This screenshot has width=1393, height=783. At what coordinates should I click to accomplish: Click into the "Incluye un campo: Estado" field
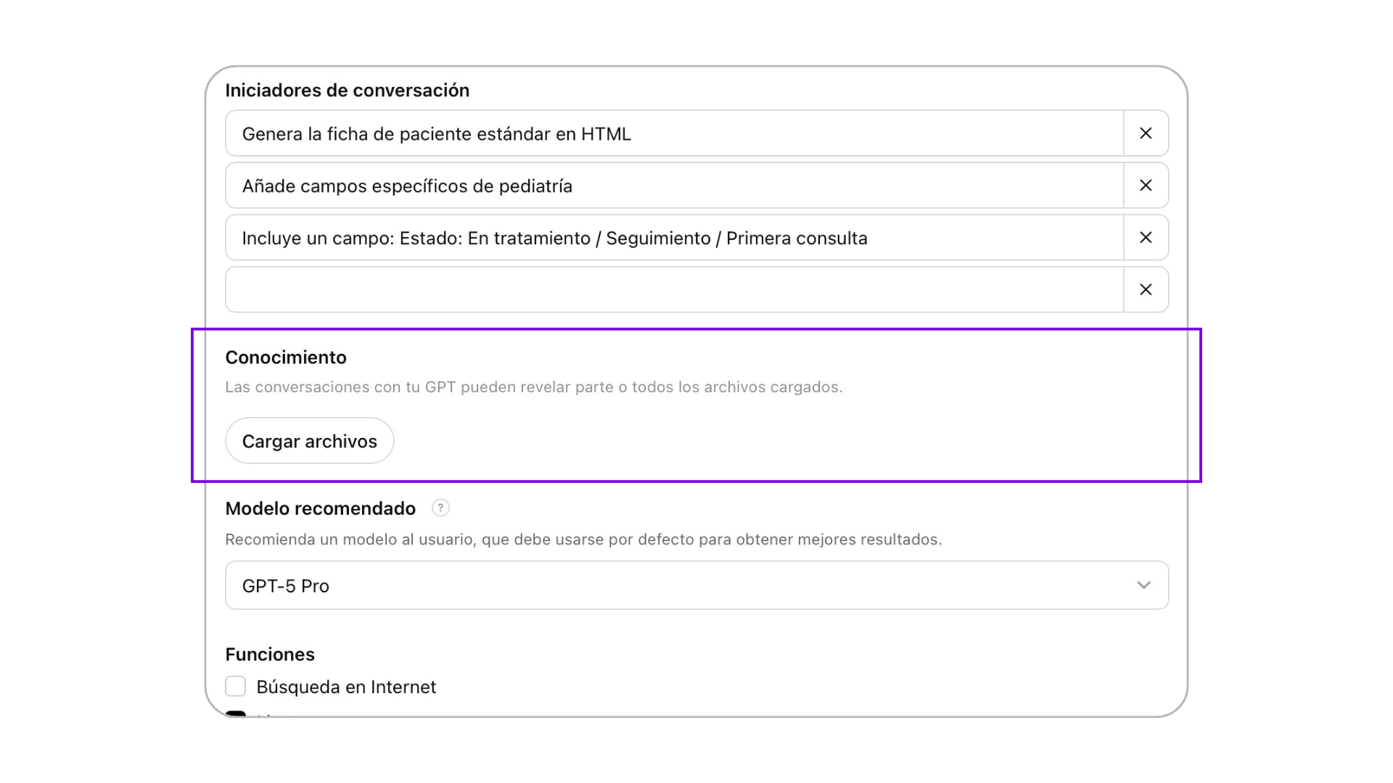coord(675,238)
